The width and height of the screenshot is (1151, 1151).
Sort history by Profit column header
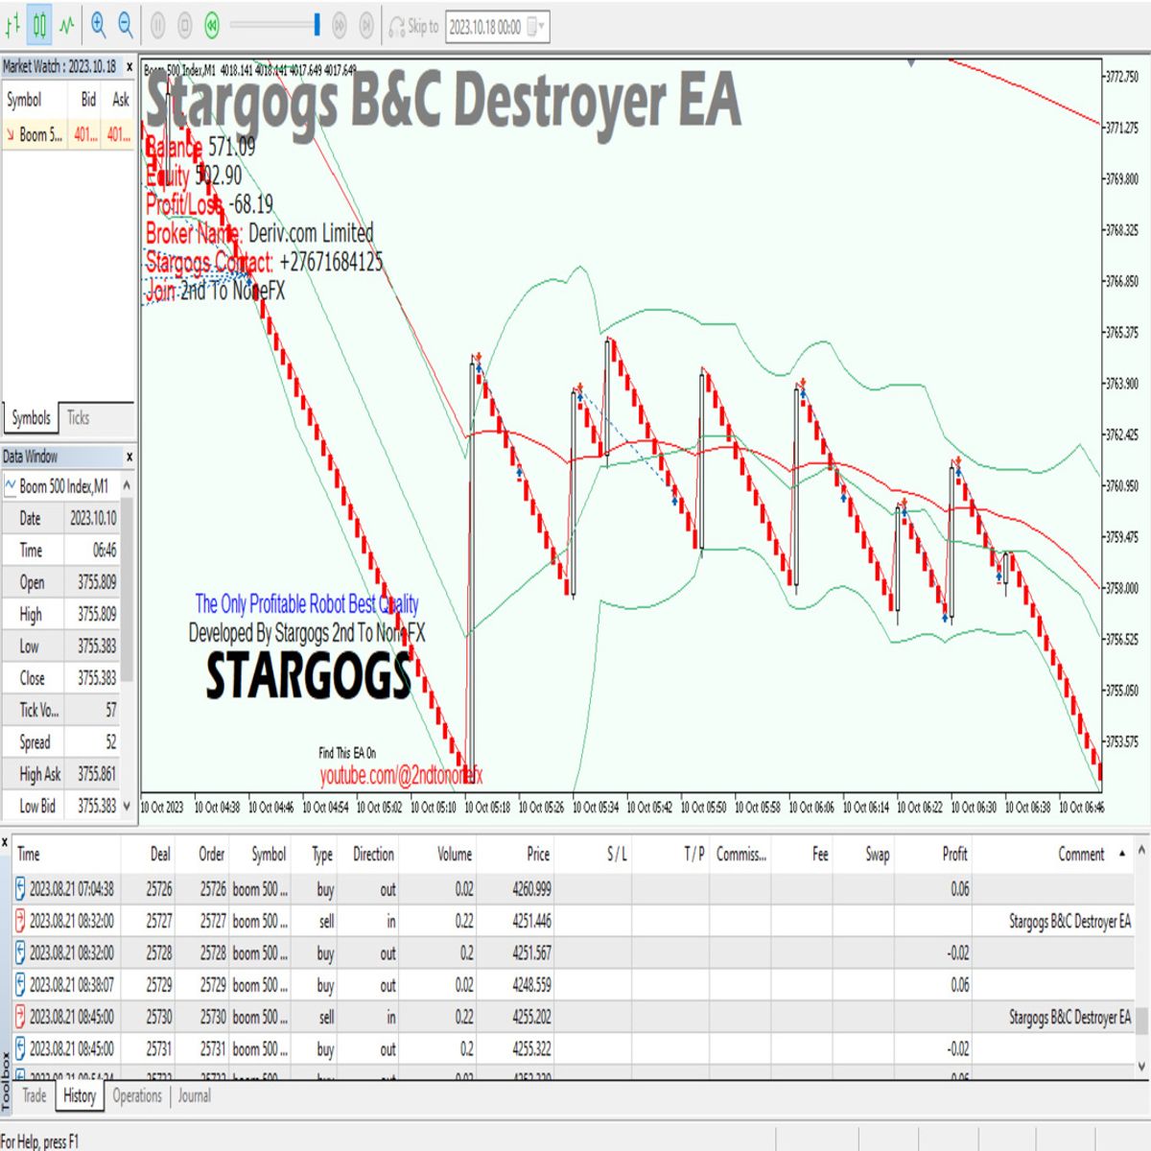pyautogui.click(x=953, y=854)
